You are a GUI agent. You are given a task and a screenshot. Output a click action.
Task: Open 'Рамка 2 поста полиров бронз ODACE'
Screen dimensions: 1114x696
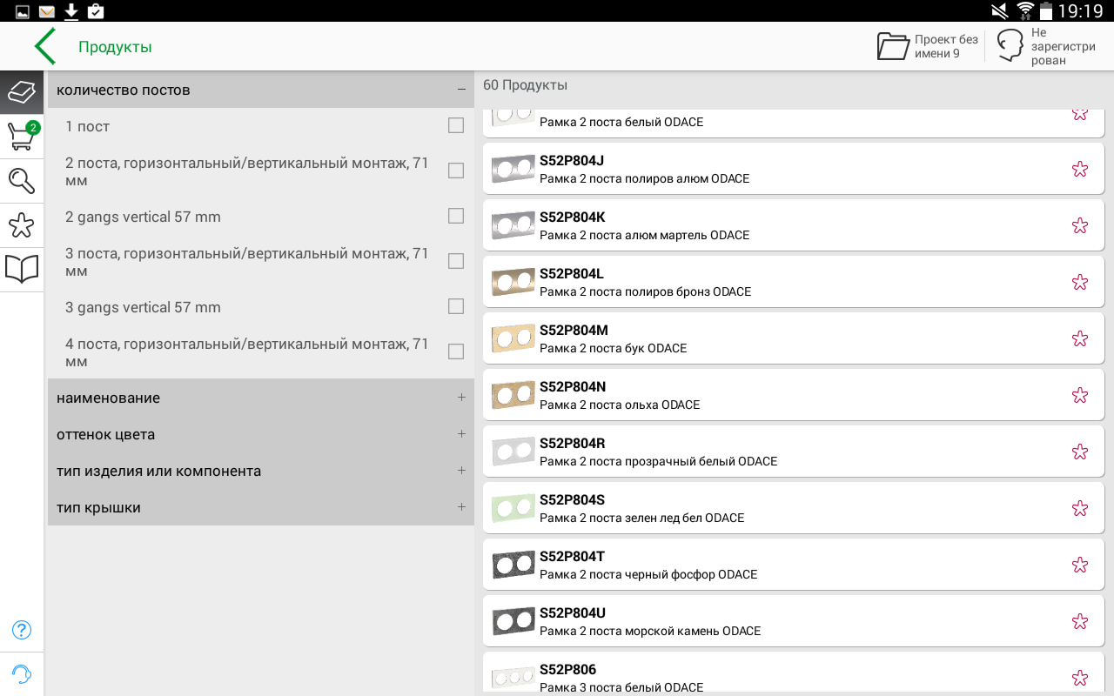[794, 282]
